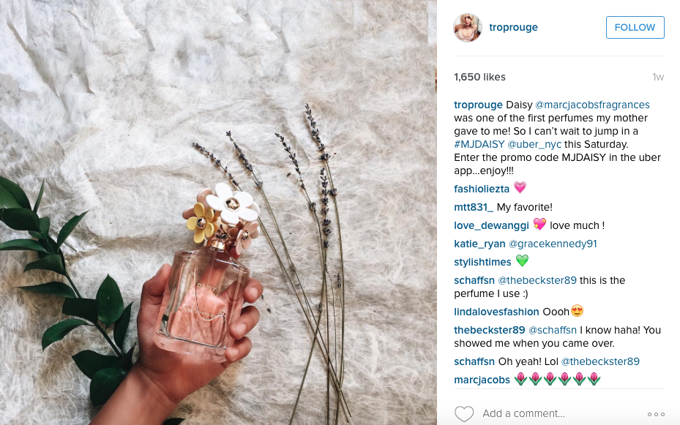
Task: Open troprouge username link in header
Action: [513, 27]
